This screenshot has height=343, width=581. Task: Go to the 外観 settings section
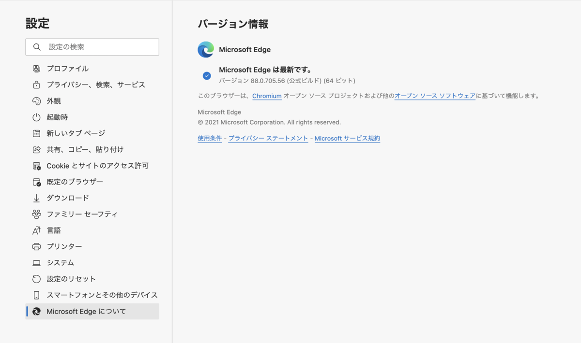[x=92, y=101]
